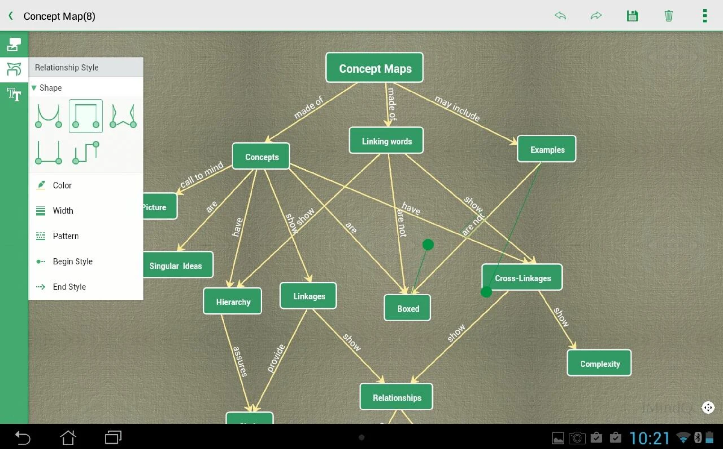This screenshot has height=449, width=723.
Task: Open the End Style options
Action: [69, 287]
